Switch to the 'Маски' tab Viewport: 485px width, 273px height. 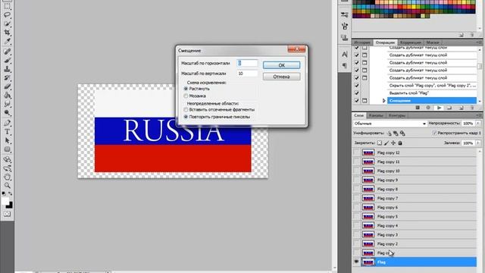point(433,42)
